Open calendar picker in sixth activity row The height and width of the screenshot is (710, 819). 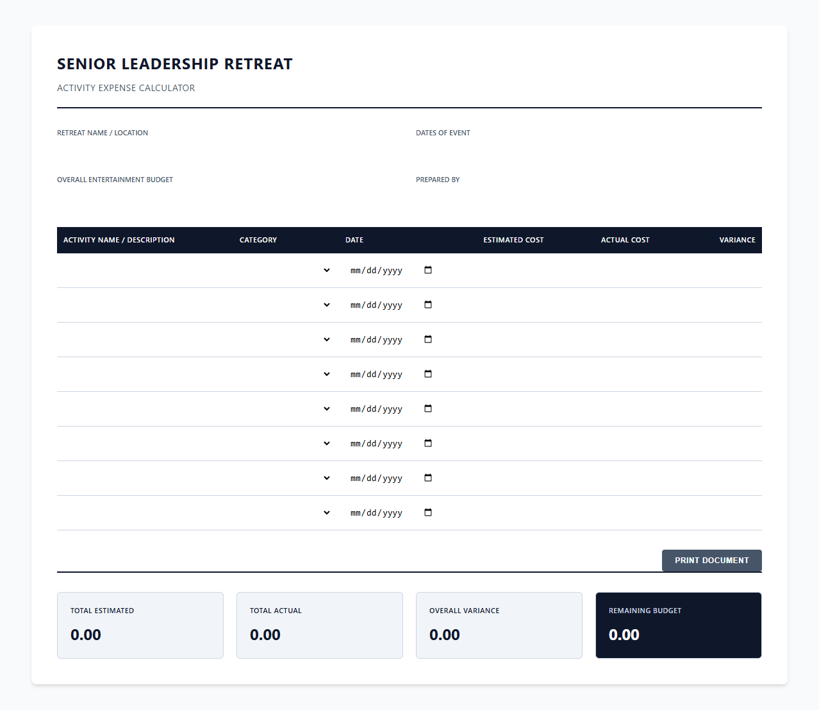[x=428, y=443]
